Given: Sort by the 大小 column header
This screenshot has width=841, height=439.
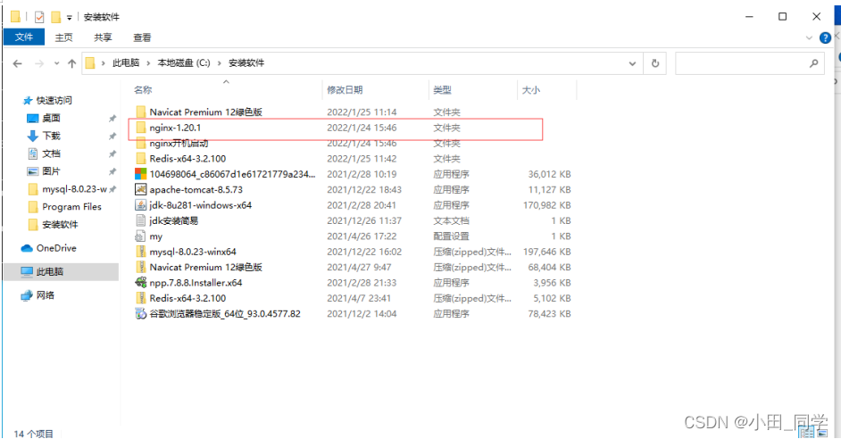Looking at the screenshot, I should [x=531, y=90].
